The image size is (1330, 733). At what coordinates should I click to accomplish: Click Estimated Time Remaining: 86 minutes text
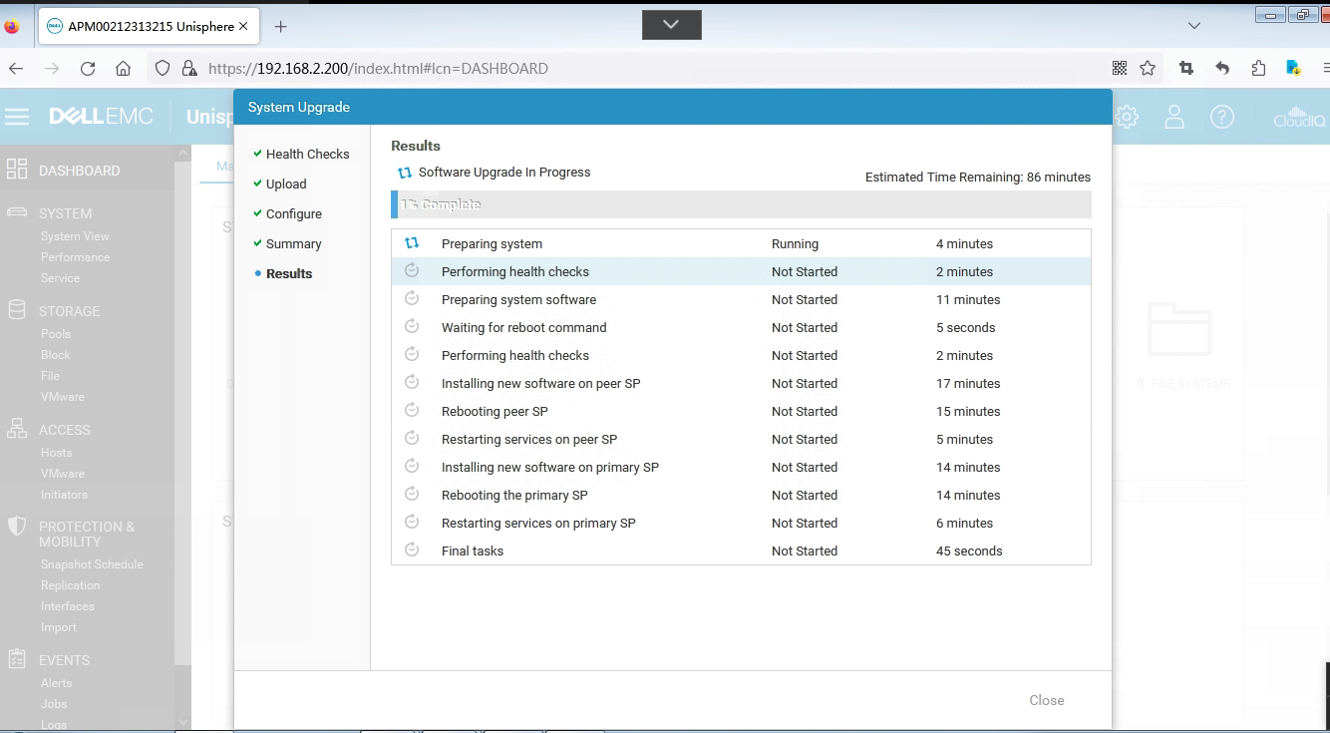978,177
